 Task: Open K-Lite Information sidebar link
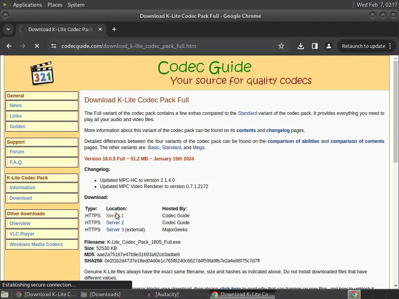(22, 188)
